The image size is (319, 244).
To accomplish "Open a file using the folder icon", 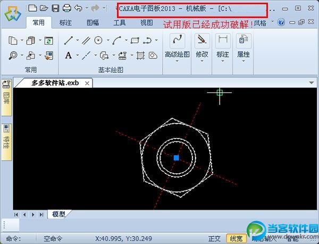I will (44, 8).
